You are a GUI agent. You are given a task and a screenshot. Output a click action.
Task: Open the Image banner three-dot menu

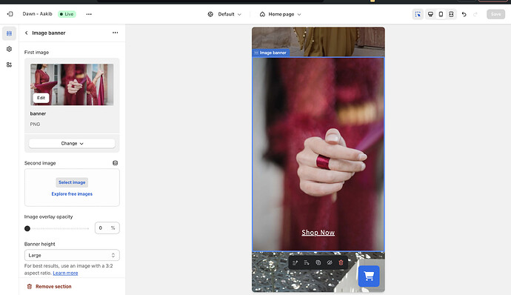[x=115, y=33]
